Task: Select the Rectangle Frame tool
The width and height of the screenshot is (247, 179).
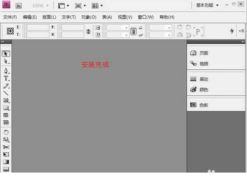Action: (x=6, y=100)
